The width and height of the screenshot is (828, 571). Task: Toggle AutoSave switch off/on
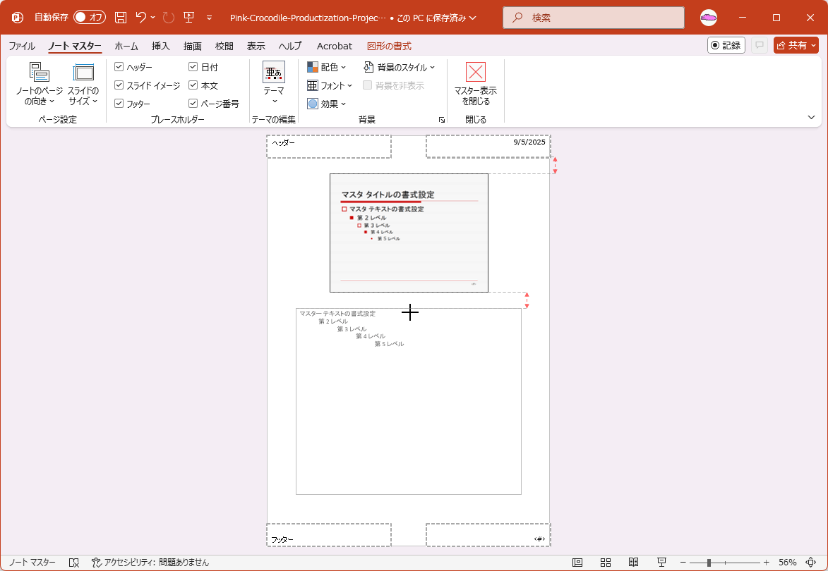pos(89,18)
